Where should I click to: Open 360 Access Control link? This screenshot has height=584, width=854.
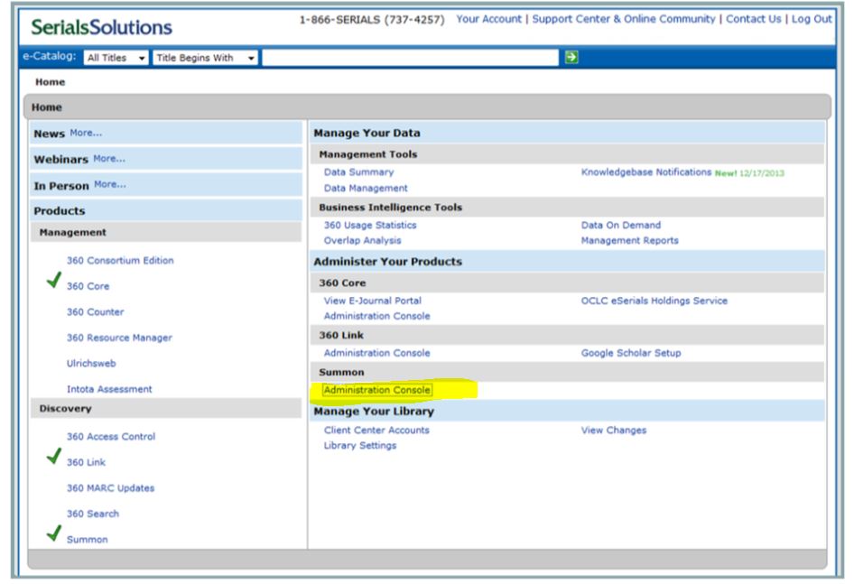(111, 436)
